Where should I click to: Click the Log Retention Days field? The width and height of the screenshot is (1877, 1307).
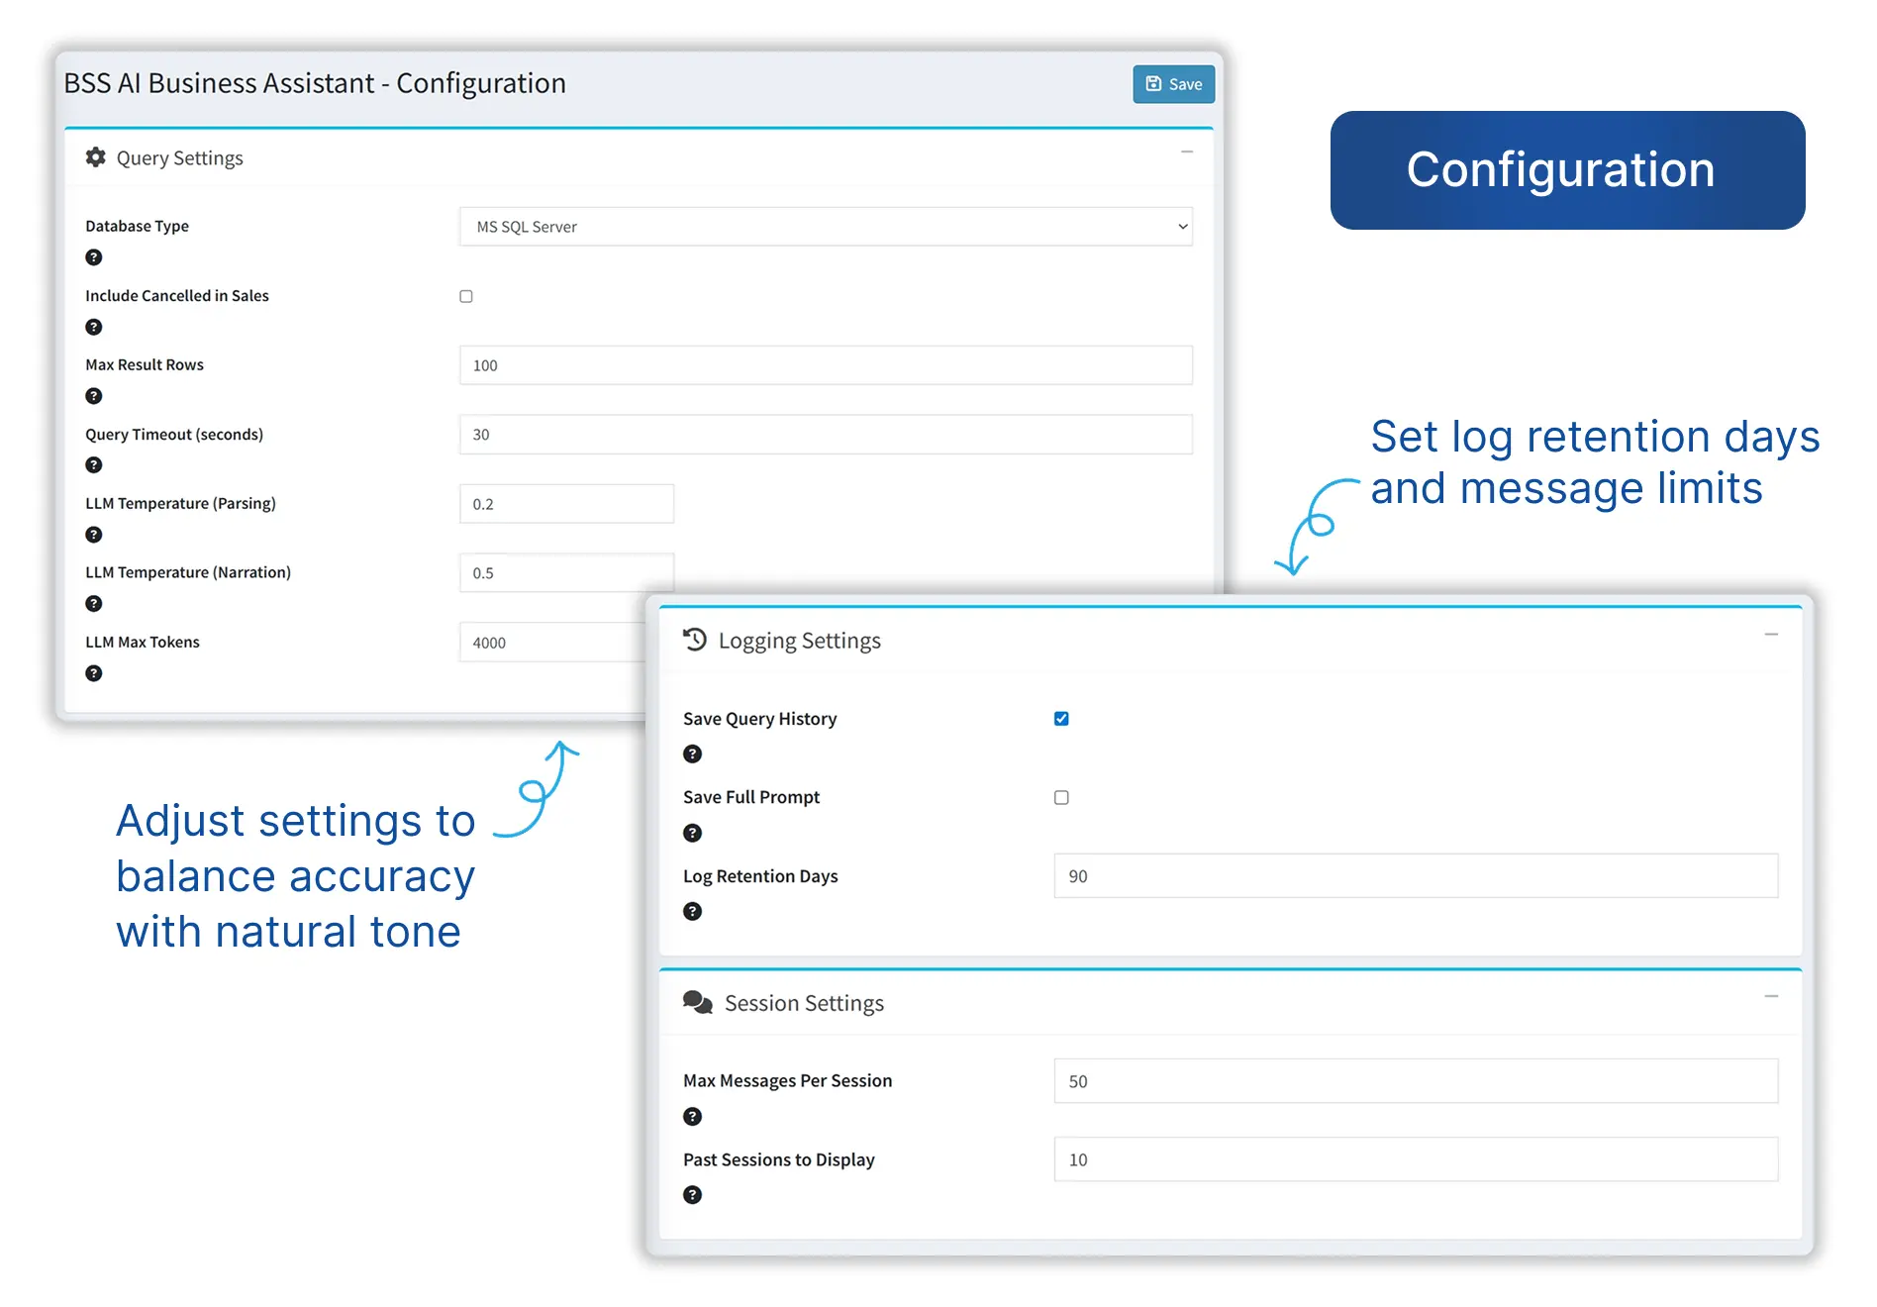tap(1416, 876)
